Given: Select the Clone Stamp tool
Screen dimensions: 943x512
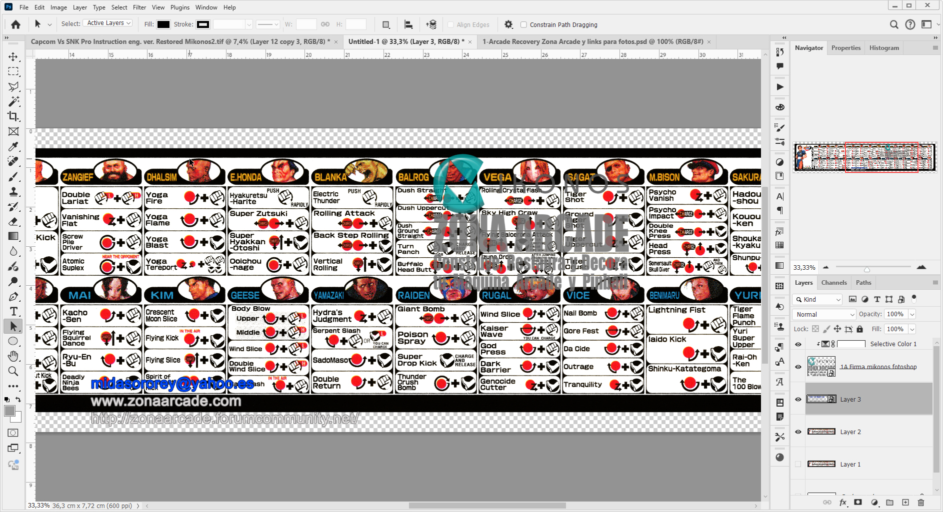Looking at the screenshot, I should (x=13, y=190).
